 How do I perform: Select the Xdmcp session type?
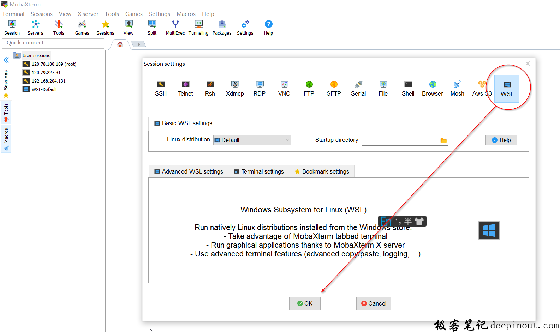click(x=235, y=89)
